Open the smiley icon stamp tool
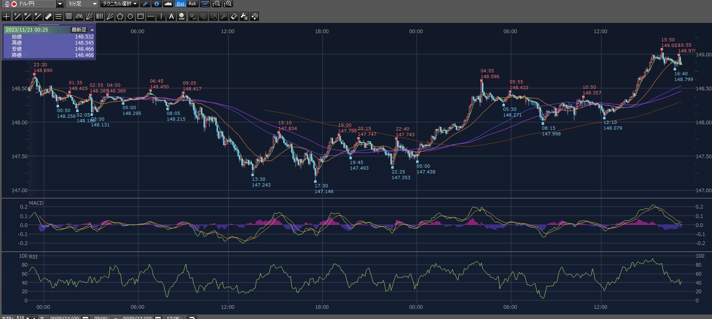The width and height of the screenshot is (712, 319). pos(182,16)
